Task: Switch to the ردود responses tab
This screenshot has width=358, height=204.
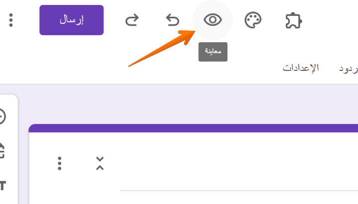Action: pyautogui.click(x=349, y=68)
